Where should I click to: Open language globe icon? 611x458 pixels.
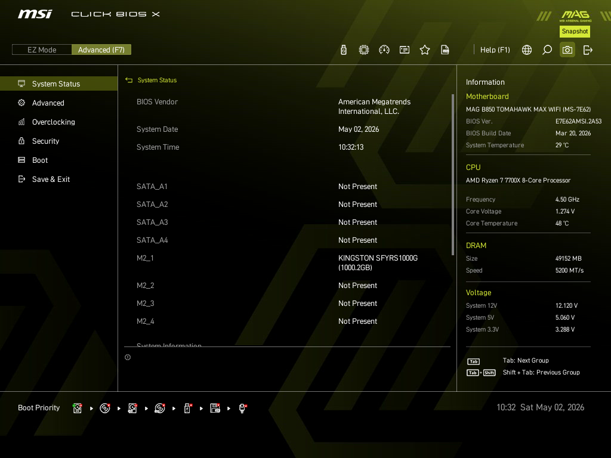click(527, 50)
